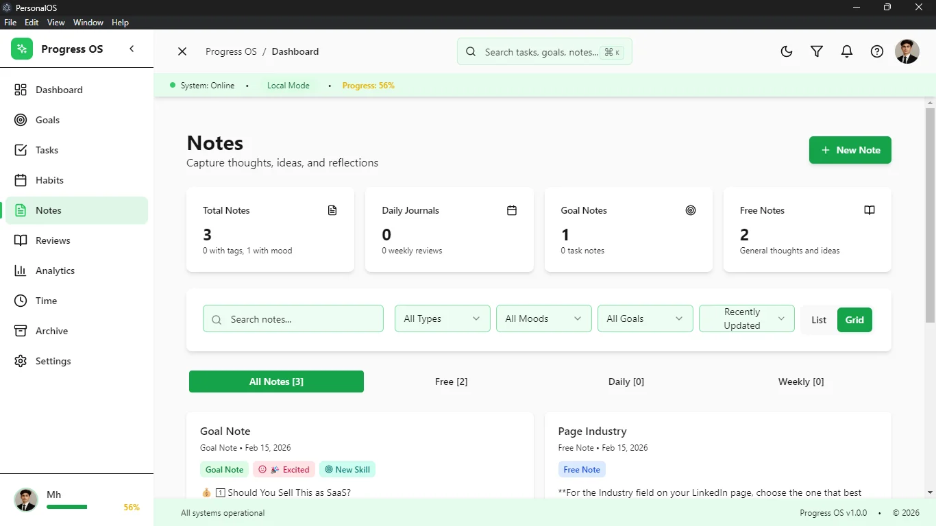This screenshot has height=526, width=936.
Task: Open the Help menu
Action: pyautogui.click(x=120, y=23)
